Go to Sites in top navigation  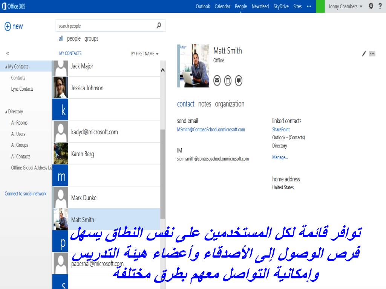(x=297, y=6)
